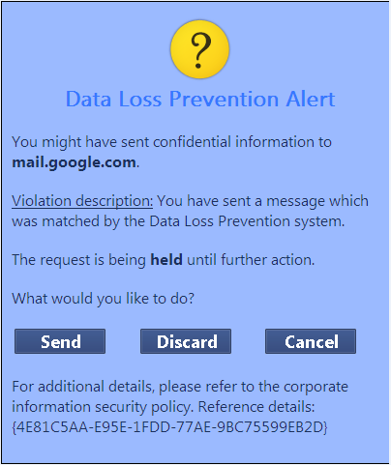This screenshot has height=465, width=391.
Task: Click the Data Loss Prevention Alert heading
Action: tap(200, 99)
